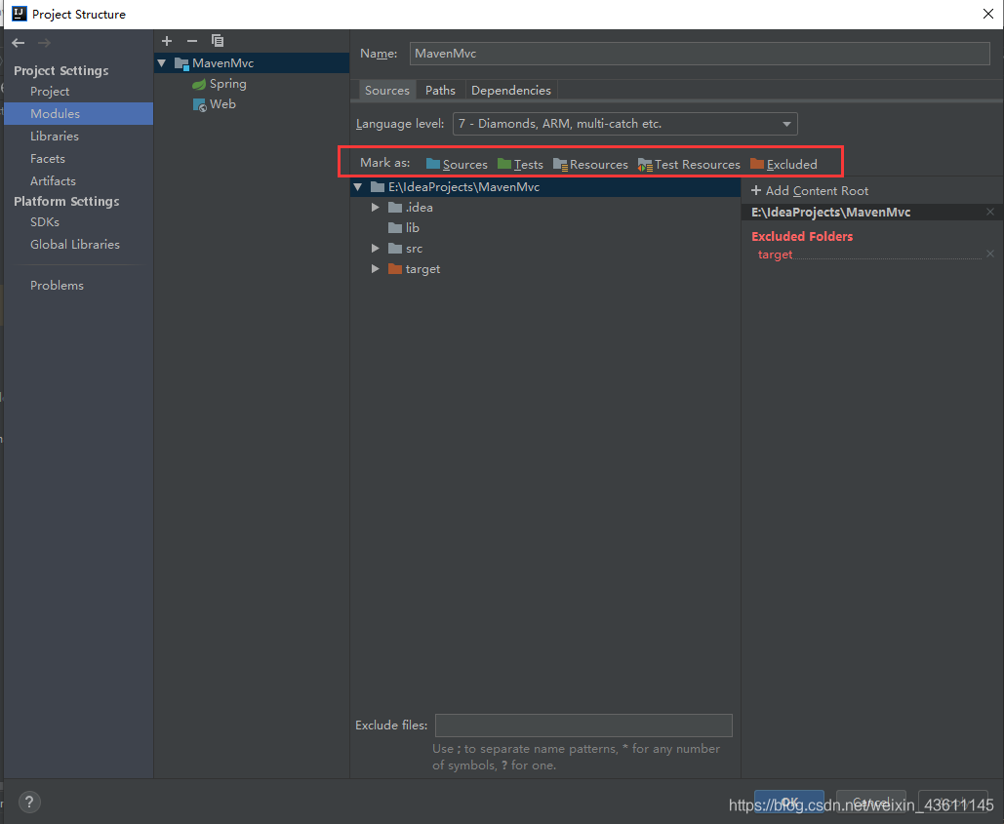1004x824 pixels.
Task: Click the Exclude files input field
Action: point(583,726)
